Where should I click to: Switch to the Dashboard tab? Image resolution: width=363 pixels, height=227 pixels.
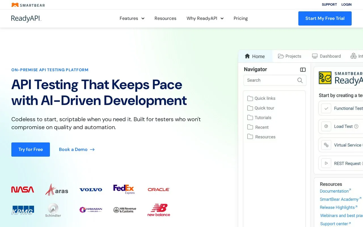(x=326, y=56)
